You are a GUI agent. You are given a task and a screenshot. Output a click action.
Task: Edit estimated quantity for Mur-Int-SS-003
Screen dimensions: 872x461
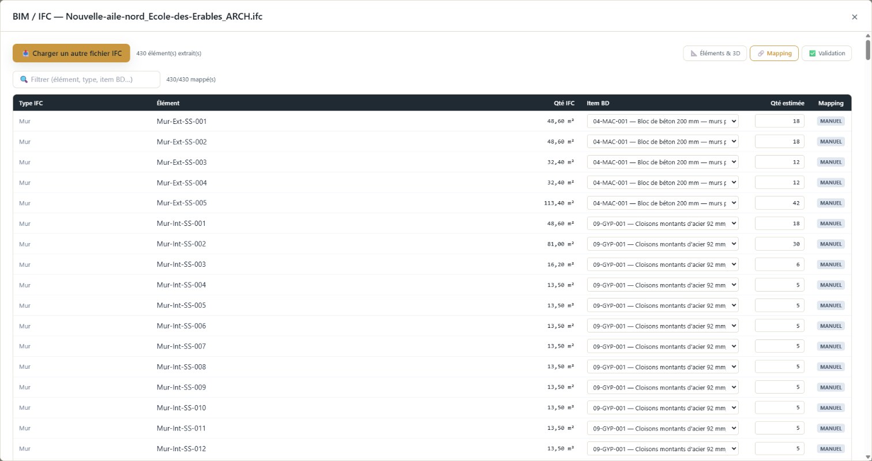tap(780, 264)
